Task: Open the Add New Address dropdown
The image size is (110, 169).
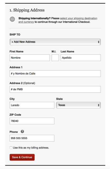Action: pos(55,42)
